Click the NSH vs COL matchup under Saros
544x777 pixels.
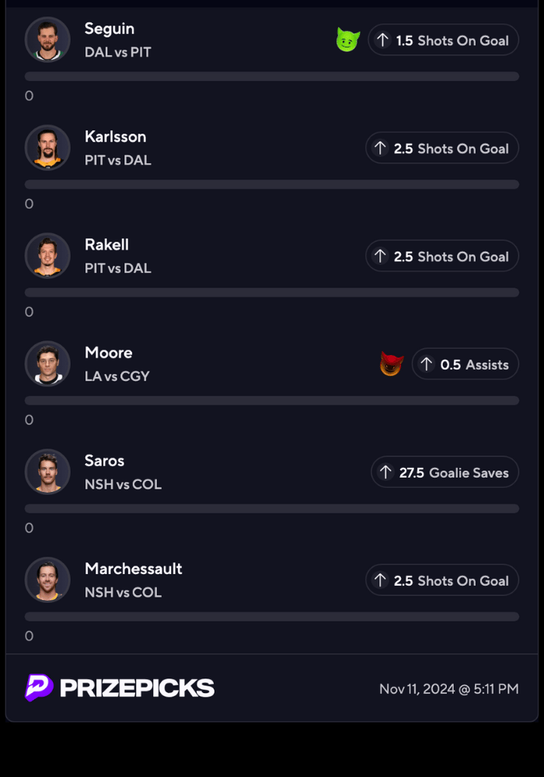pyautogui.click(x=123, y=484)
